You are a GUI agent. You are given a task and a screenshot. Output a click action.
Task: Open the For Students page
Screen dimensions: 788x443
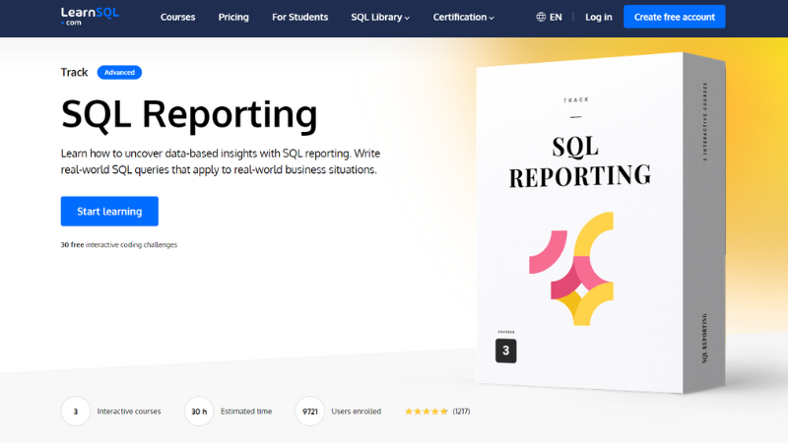coord(299,17)
